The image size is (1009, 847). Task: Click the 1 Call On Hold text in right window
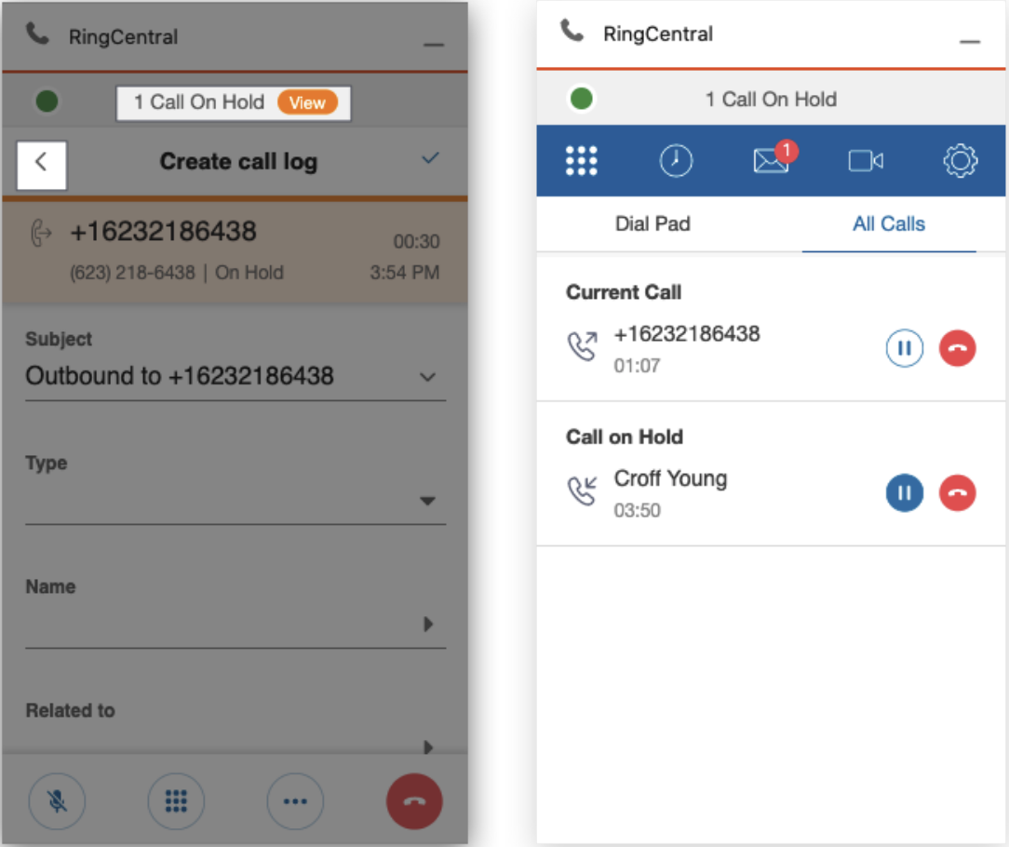[x=771, y=100]
